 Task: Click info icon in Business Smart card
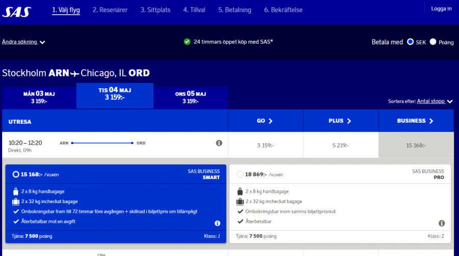click(x=218, y=223)
